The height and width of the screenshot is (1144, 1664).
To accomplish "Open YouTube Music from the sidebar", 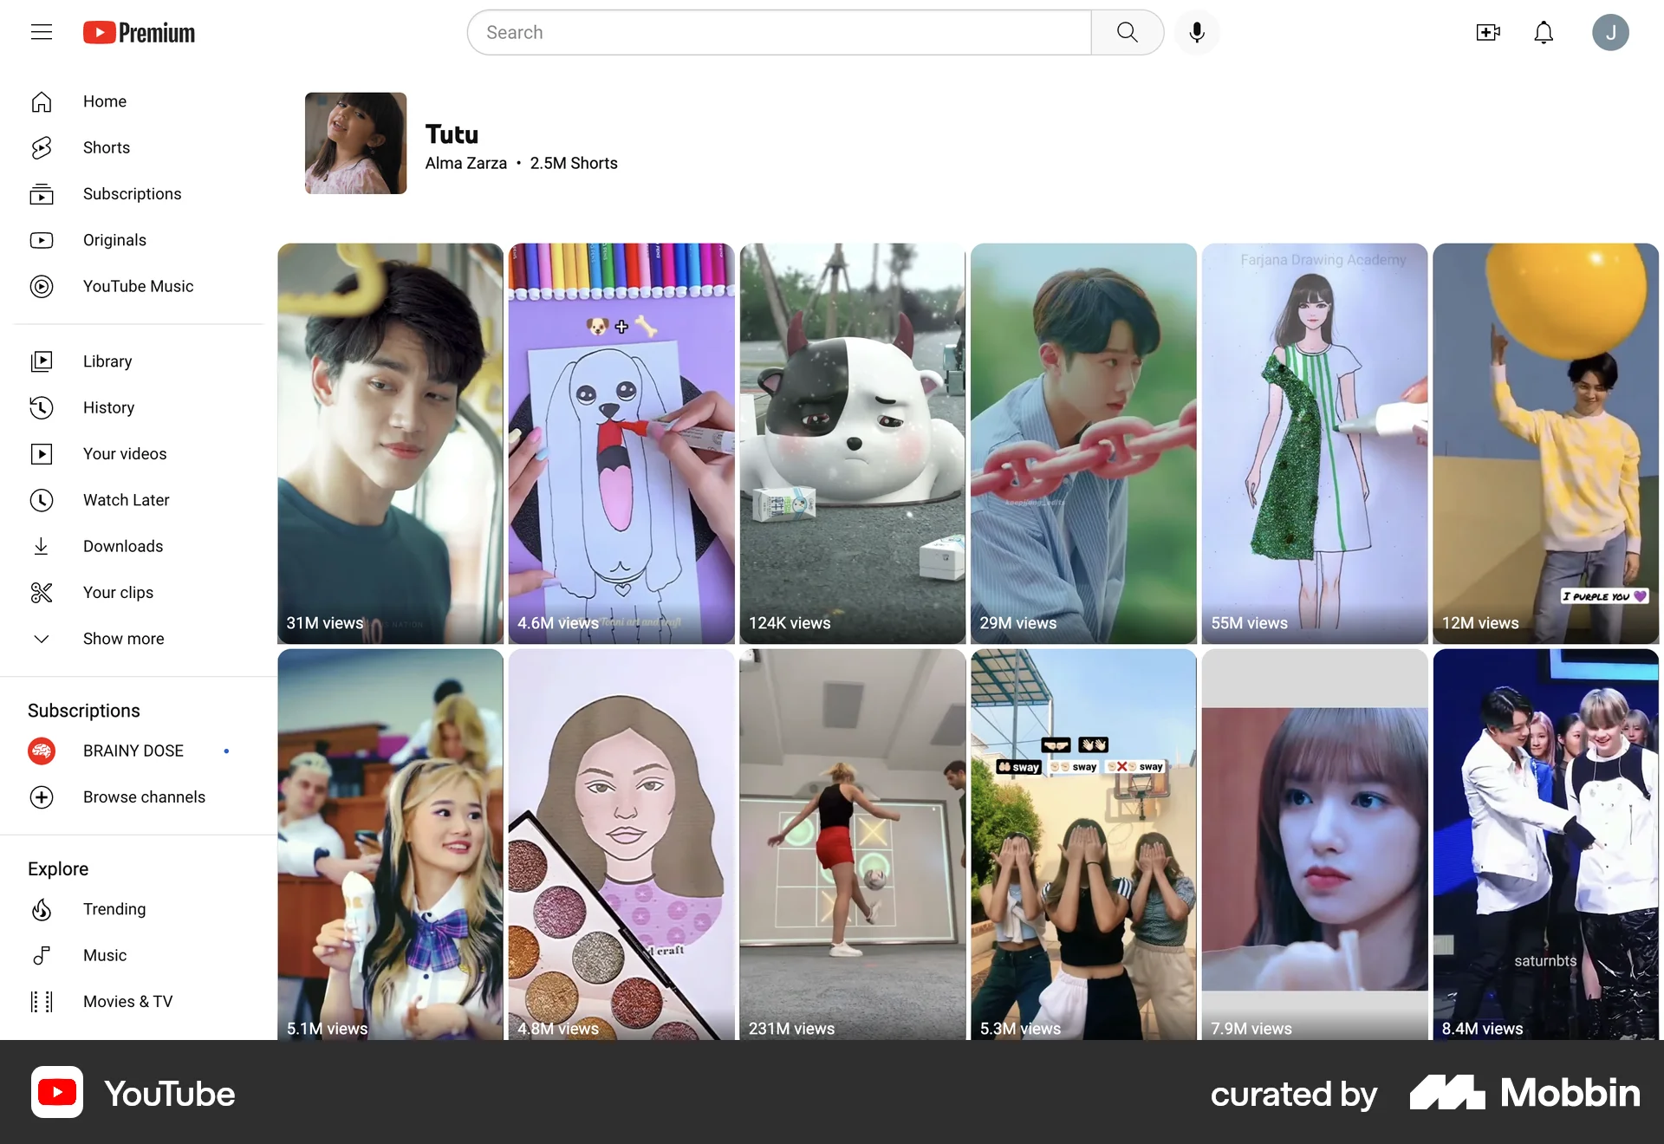I will pyautogui.click(x=138, y=286).
